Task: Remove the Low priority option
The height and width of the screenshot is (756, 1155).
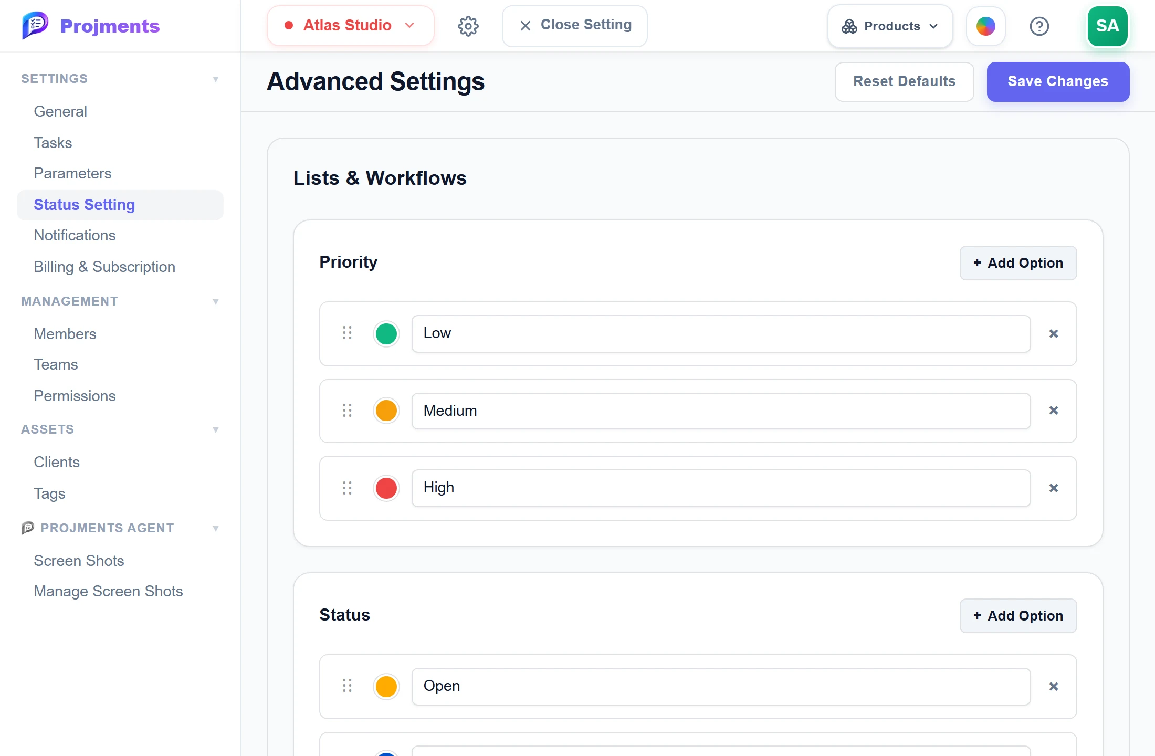Action: (1053, 333)
